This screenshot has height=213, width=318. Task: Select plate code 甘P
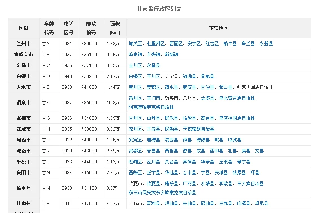[45, 204]
